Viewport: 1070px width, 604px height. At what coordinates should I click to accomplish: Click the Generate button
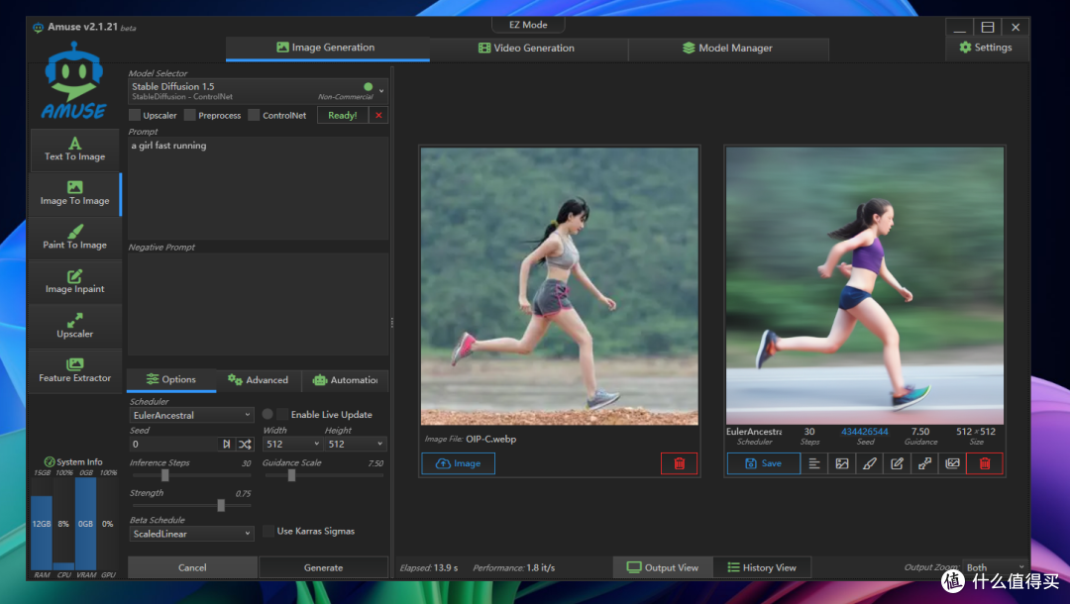323,567
